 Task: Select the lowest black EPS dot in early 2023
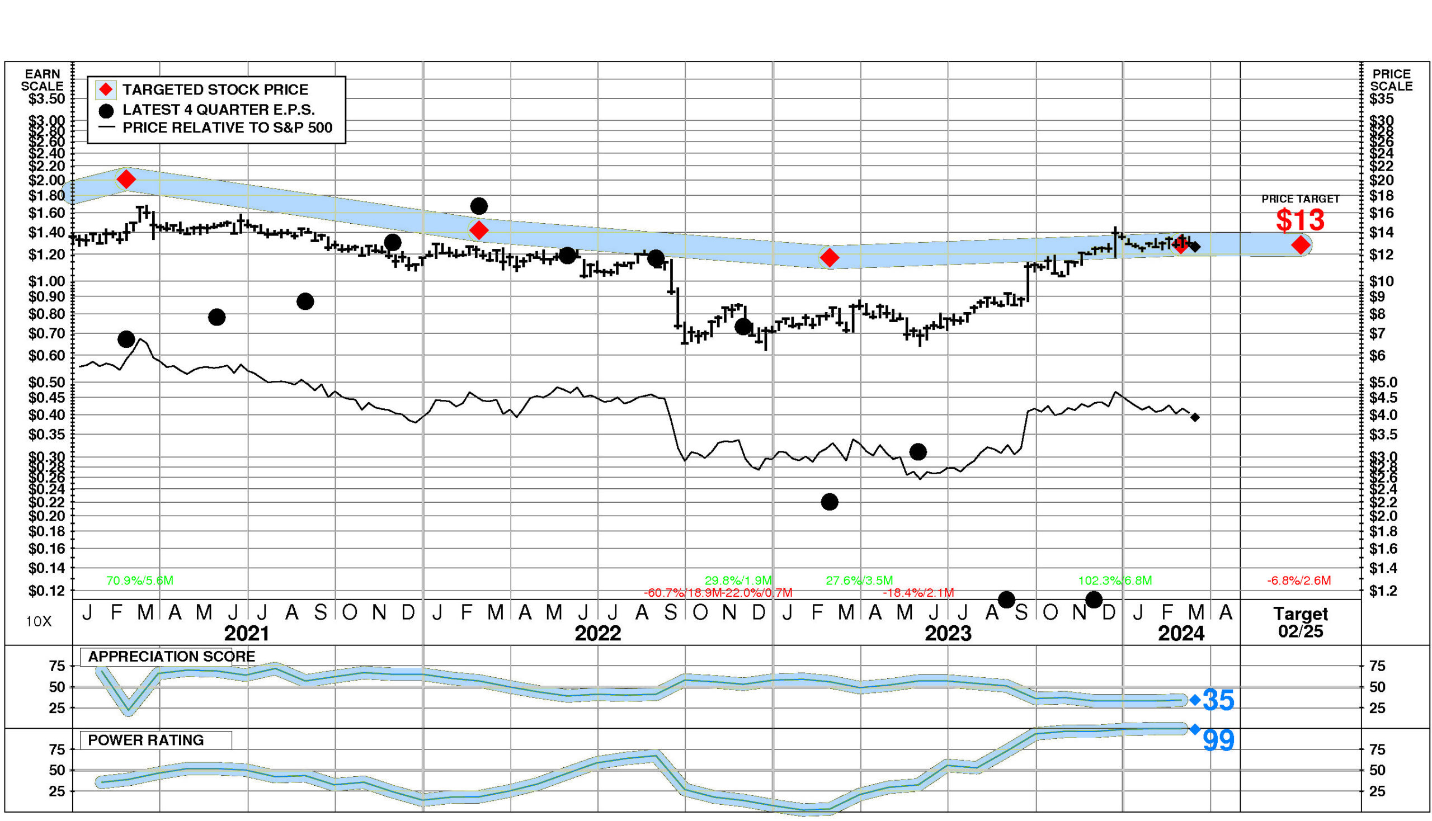point(829,501)
